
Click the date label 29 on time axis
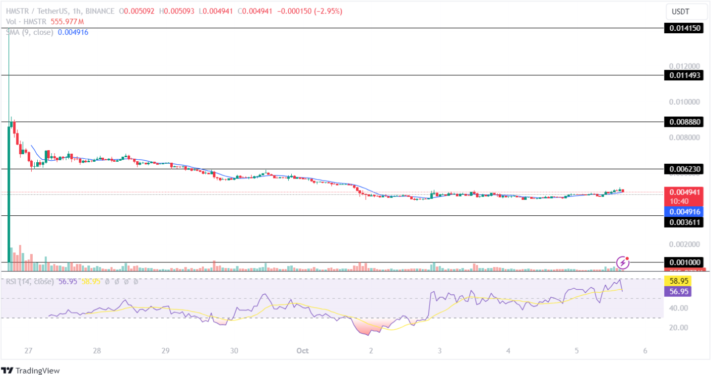click(165, 351)
